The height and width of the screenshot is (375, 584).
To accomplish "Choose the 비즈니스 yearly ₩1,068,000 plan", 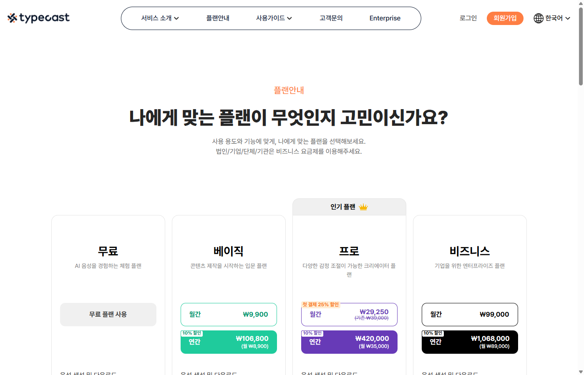I will point(470,342).
